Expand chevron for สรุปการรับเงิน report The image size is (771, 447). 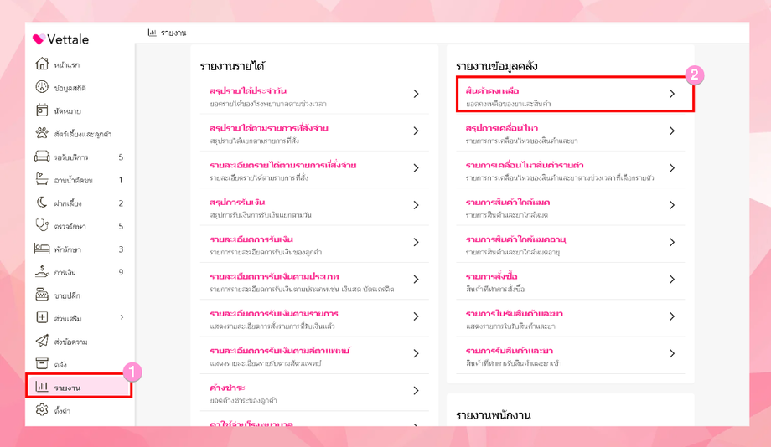click(x=416, y=205)
